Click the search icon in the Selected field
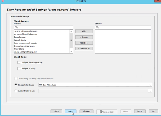Image resolution: width=161 pixels, height=116 pixels. pos(97,27)
